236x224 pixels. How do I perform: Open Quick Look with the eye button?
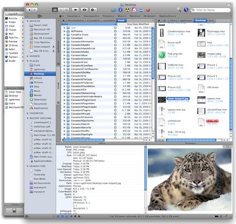tap(84, 10)
